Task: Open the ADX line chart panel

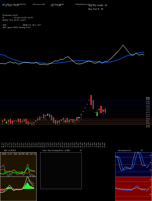Action: pos(18,164)
